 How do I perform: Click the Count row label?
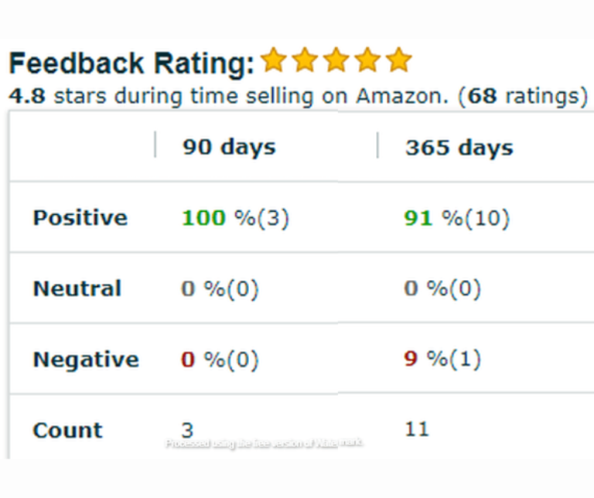[67, 430]
